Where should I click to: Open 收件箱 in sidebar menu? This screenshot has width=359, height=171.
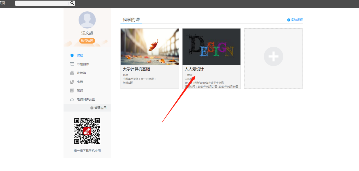pyautogui.click(x=81, y=73)
